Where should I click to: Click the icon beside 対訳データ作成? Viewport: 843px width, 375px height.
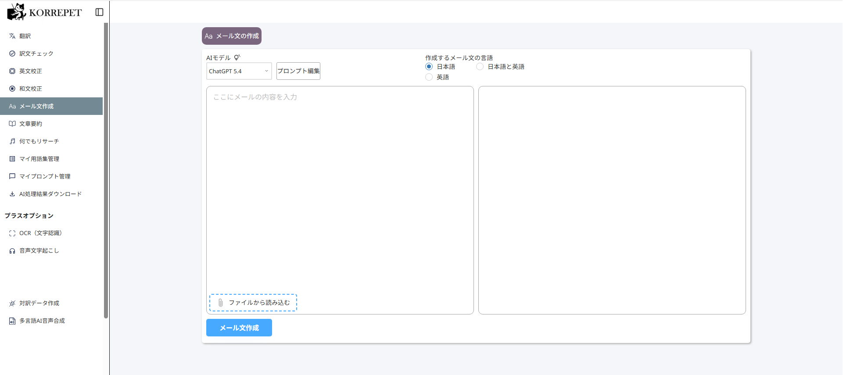pyautogui.click(x=12, y=304)
